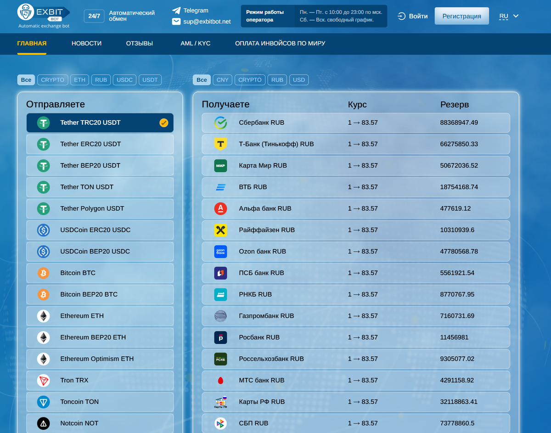Click the Регистрация button

click(x=462, y=16)
